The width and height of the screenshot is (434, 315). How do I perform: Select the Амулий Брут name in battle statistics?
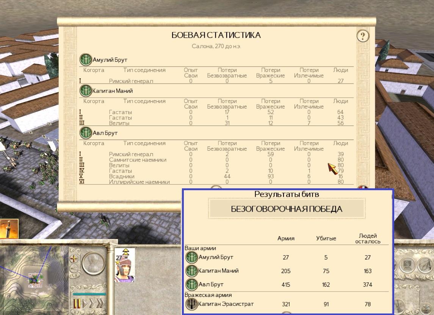pyautogui.click(x=110, y=60)
